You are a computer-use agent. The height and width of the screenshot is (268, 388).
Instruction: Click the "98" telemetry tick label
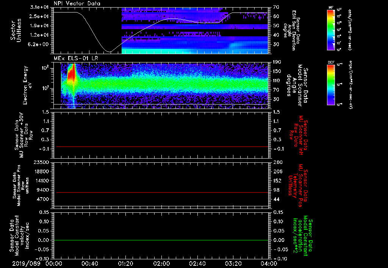coord(276,190)
